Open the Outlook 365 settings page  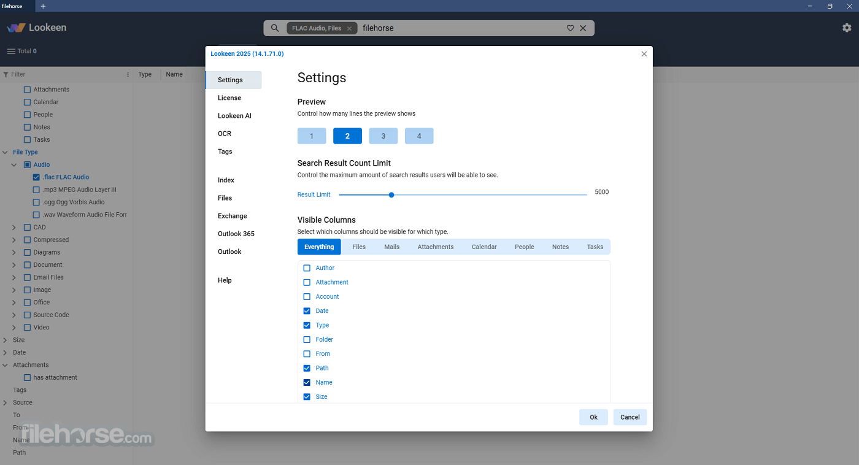pos(236,234)
